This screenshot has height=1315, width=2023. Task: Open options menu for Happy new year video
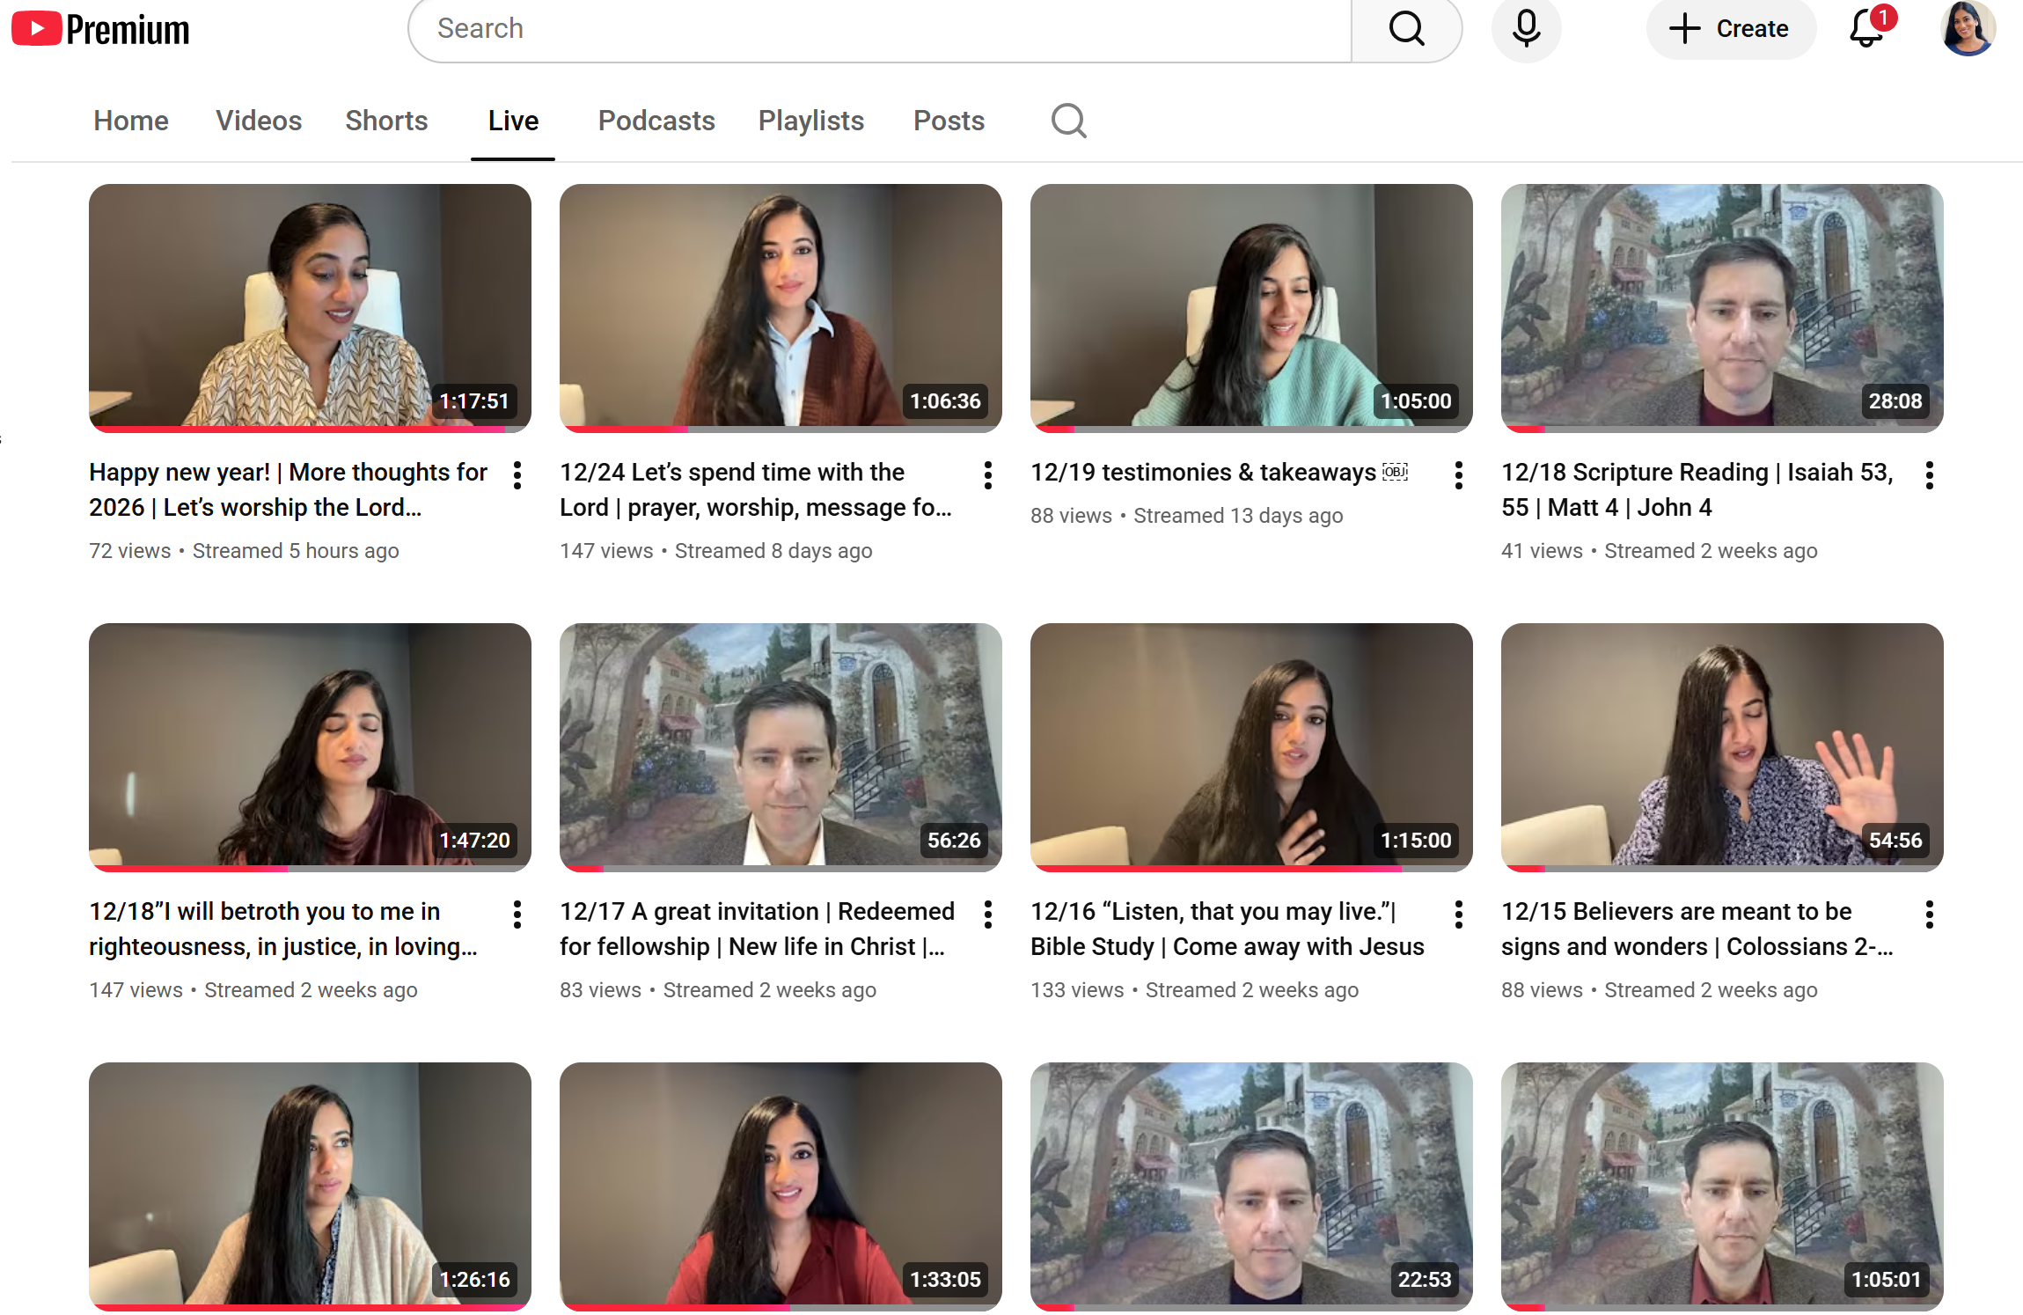[517, 475]
